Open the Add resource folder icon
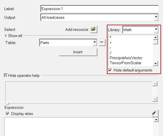This screenshot has width=163, height=136. coord(94,29)
